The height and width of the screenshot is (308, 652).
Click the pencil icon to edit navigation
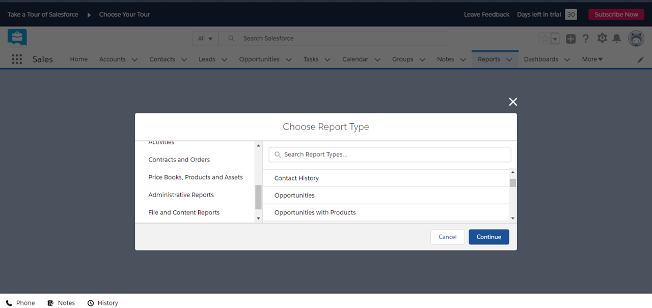(x=641, y=59)
